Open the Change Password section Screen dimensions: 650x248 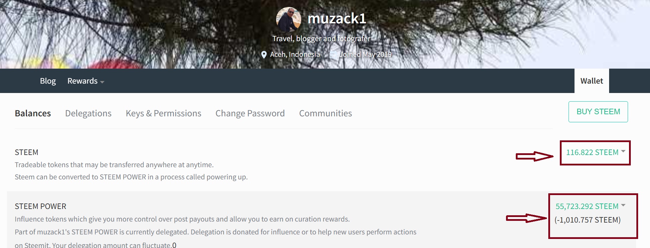coord(250,113)
